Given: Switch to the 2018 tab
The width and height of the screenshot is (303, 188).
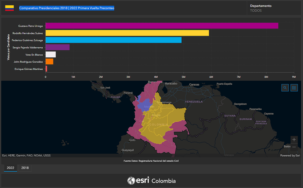Looking at the screenshot, I should click(25, 168).
